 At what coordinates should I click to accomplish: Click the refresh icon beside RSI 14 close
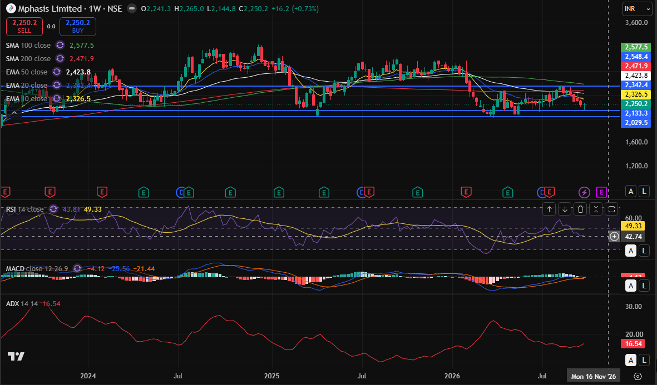click(53, 209)
